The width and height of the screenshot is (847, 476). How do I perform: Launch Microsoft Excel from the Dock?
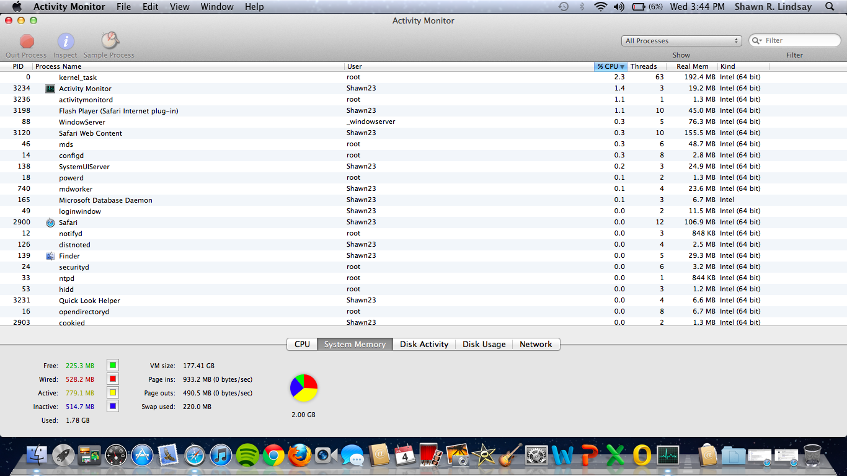click(616, 456)
